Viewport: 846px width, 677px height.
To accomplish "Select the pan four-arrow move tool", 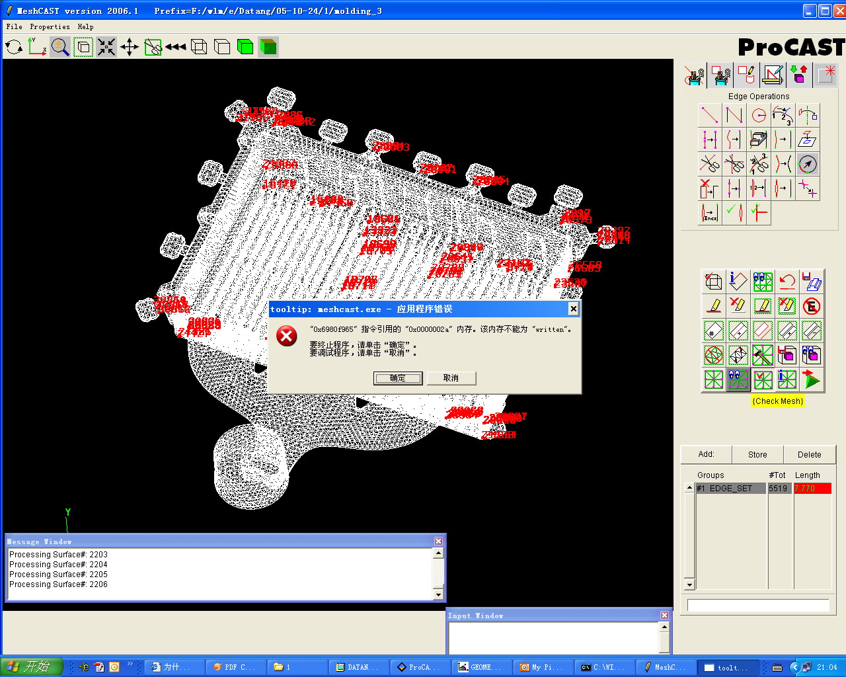I will [130, 47].
